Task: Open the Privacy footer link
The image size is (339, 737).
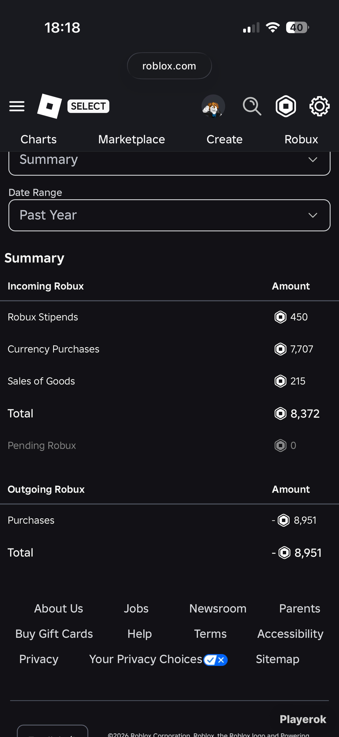Action: coord(39,659)
